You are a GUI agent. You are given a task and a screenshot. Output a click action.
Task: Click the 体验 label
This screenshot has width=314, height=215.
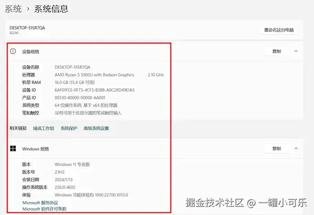click(x=26, y=195)
